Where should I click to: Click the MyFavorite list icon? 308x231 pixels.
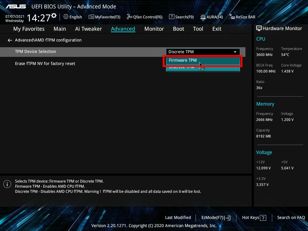coord(91,17)
